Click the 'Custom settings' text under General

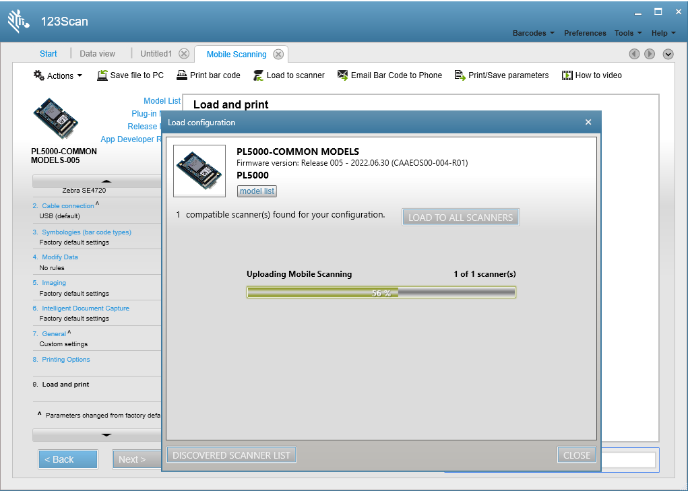point(63,344)
